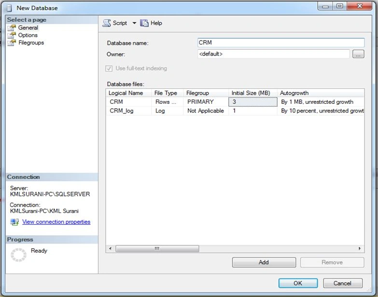Click the scrollbar right arrow
Screen dimensions: 378x297
pos(360,249)
